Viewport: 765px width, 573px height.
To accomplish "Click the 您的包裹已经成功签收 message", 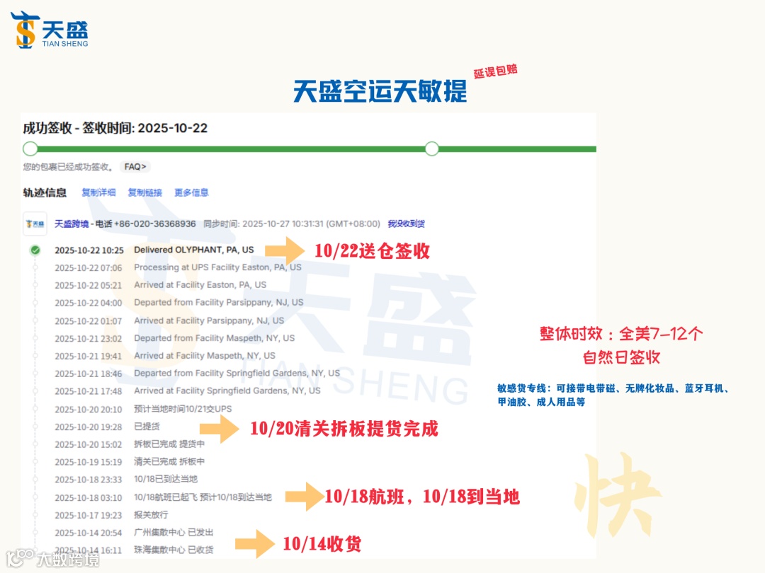I will point(68,167).
